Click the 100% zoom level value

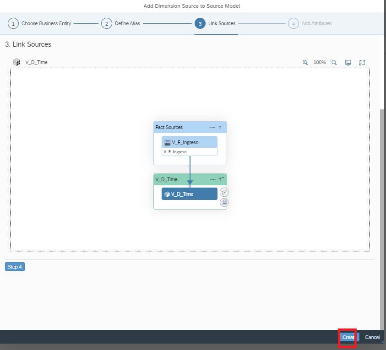pos(320,63)
